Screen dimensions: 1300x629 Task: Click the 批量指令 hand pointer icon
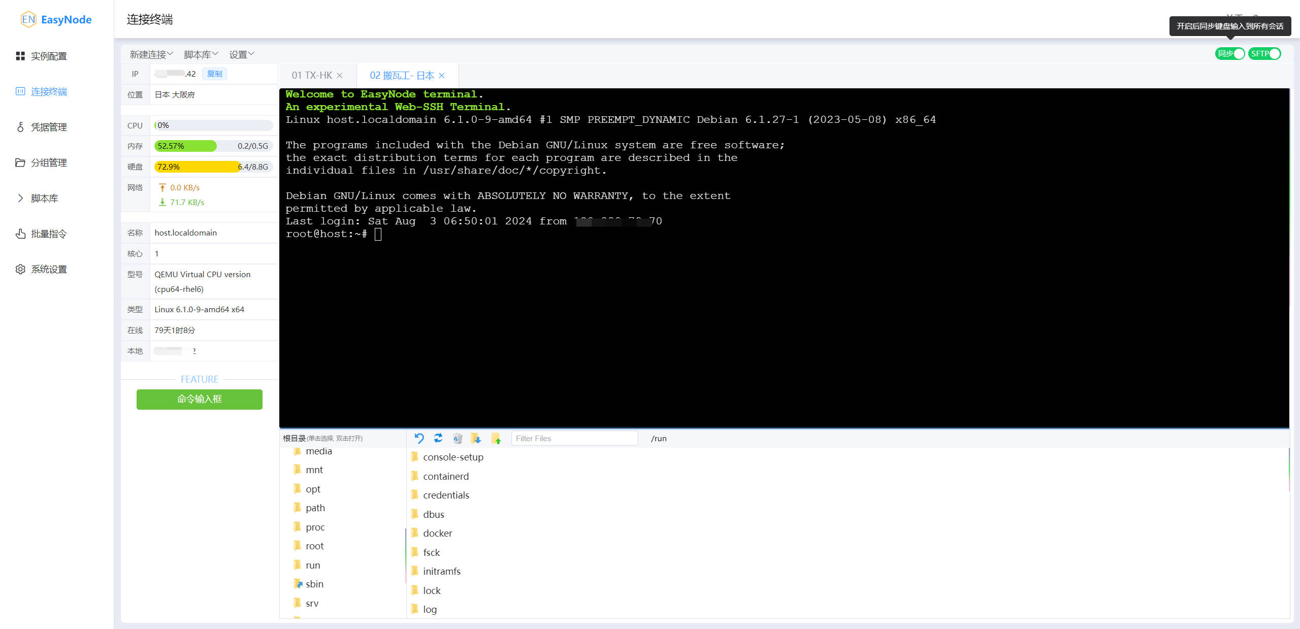(20, 234)
